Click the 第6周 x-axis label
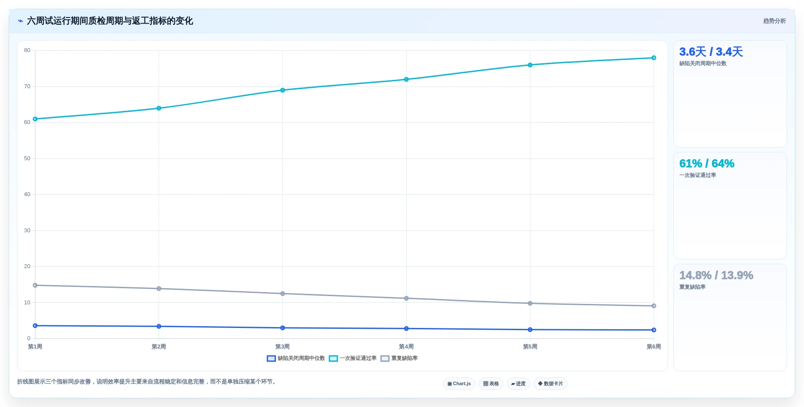Screen dimensions: 804x407 [x=654, y=346]
